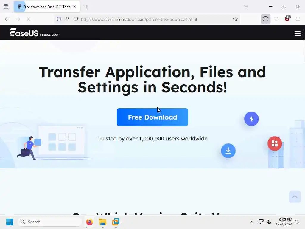Expand the list all tabs dropdown
This screenshot has height=229, width=305.
point(246,7)
